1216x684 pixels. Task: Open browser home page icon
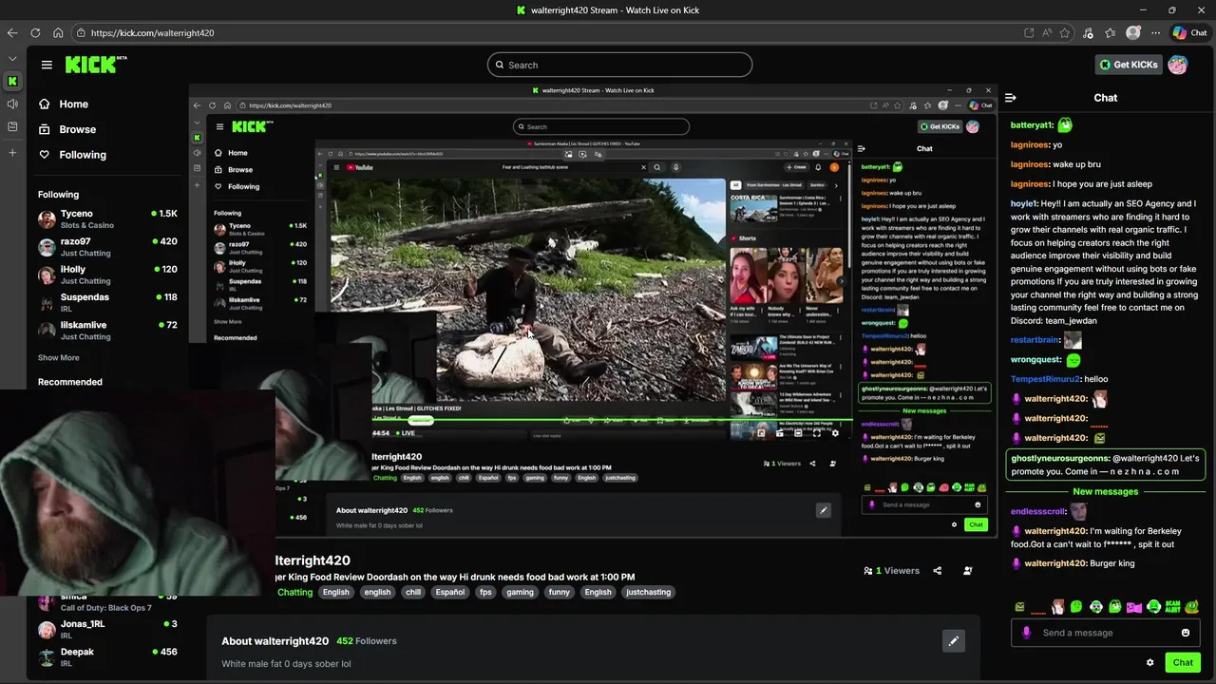pos(58,32)
